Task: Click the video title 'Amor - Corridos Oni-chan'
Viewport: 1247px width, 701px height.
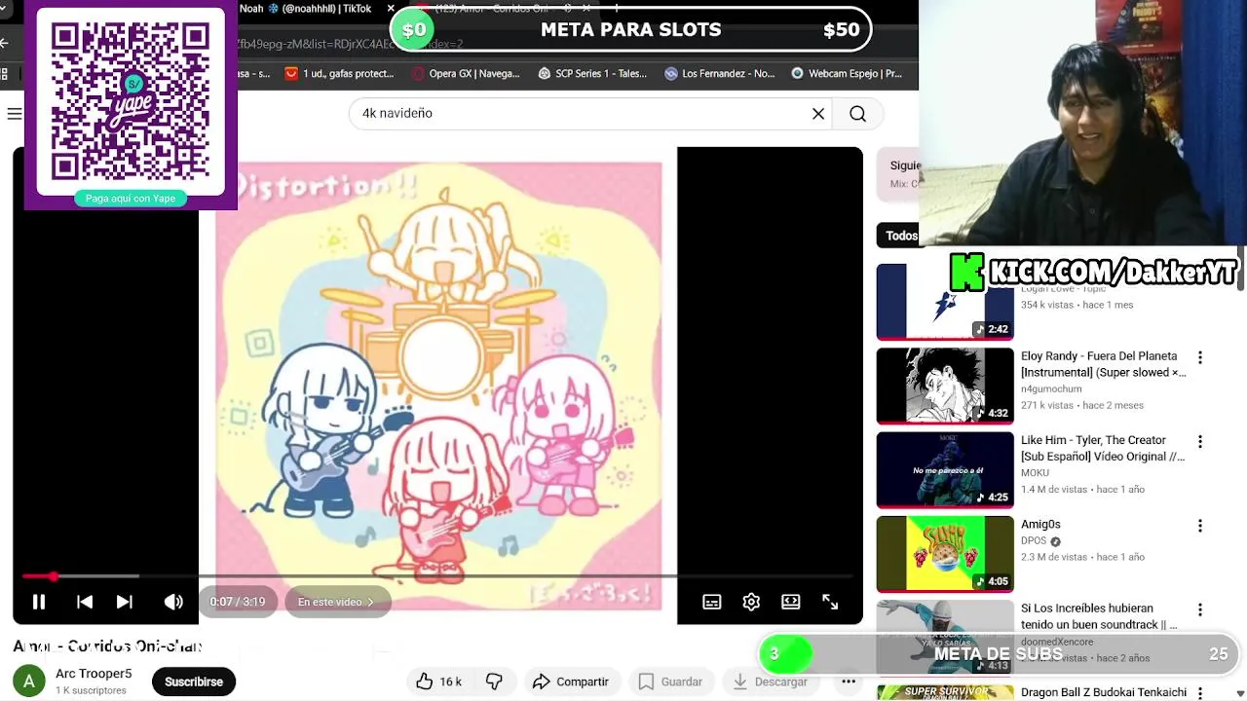Action: point(107,646)
